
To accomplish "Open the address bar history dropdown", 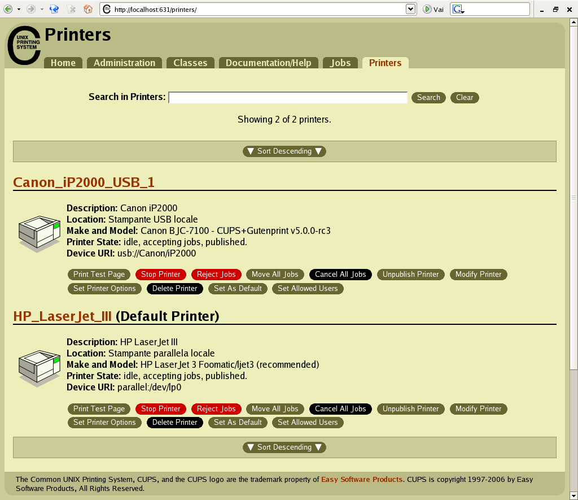I will point(410,9).
